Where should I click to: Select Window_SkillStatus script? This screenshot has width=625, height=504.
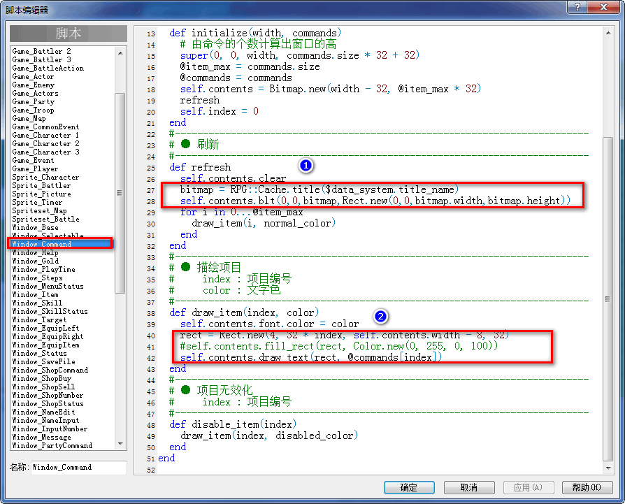point(50,311)
